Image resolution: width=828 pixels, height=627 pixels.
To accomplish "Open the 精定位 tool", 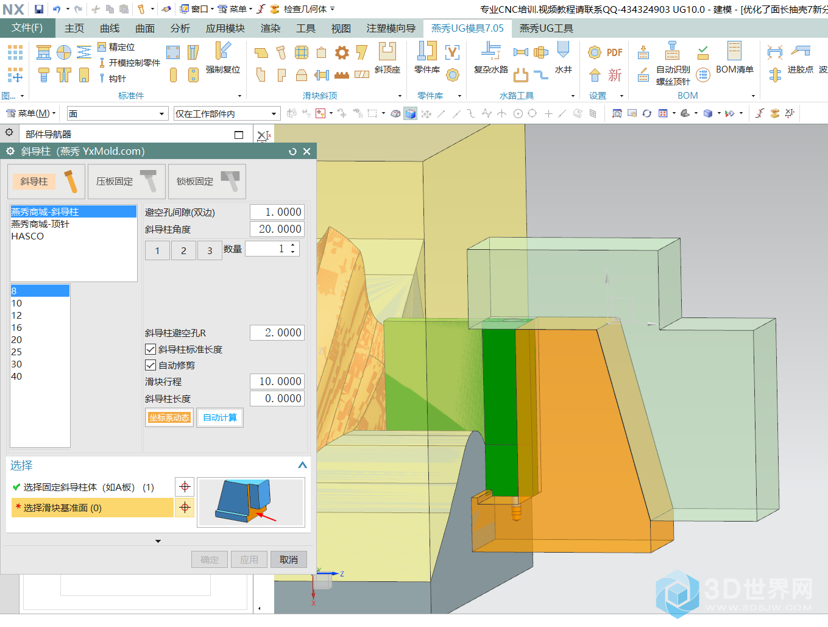I will [x=116, y=47].
